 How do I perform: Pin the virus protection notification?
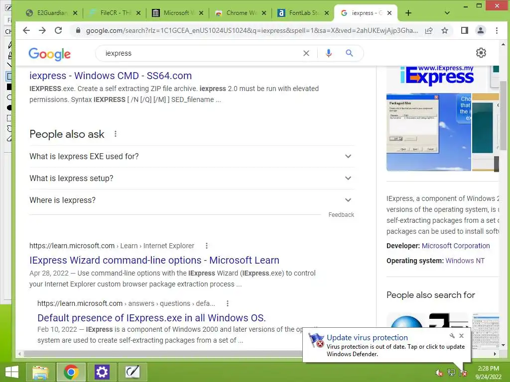[x=452, y=336]
